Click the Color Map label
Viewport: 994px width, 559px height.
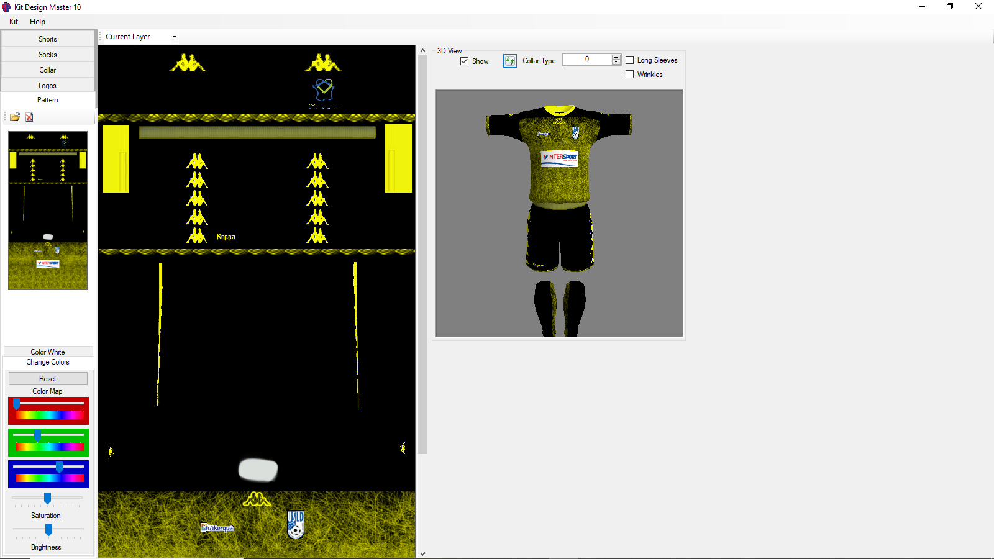(48, 391)
